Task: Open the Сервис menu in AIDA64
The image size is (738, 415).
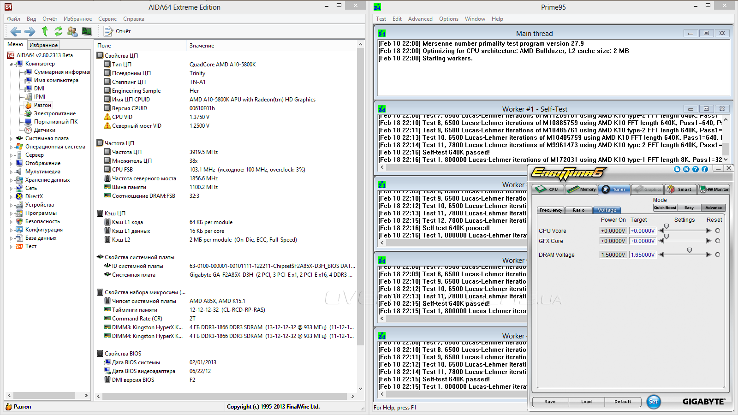Action: click(107, 19)
